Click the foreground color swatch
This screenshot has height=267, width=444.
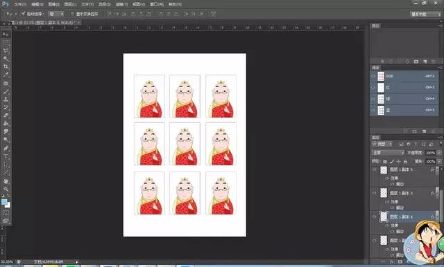(x=4, y=202)
